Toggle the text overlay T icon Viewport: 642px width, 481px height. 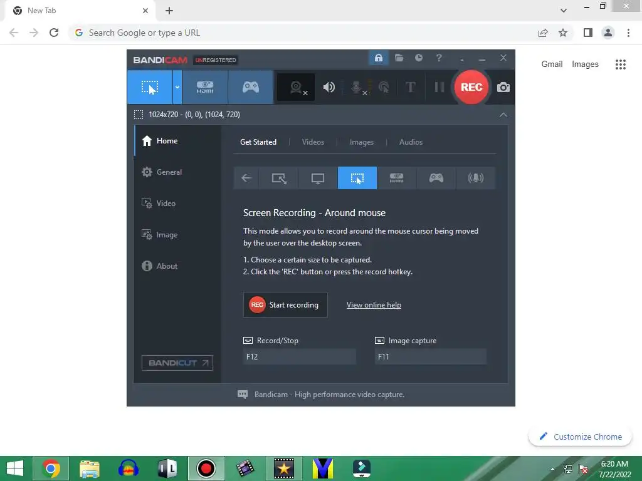[x=410, y=87]
